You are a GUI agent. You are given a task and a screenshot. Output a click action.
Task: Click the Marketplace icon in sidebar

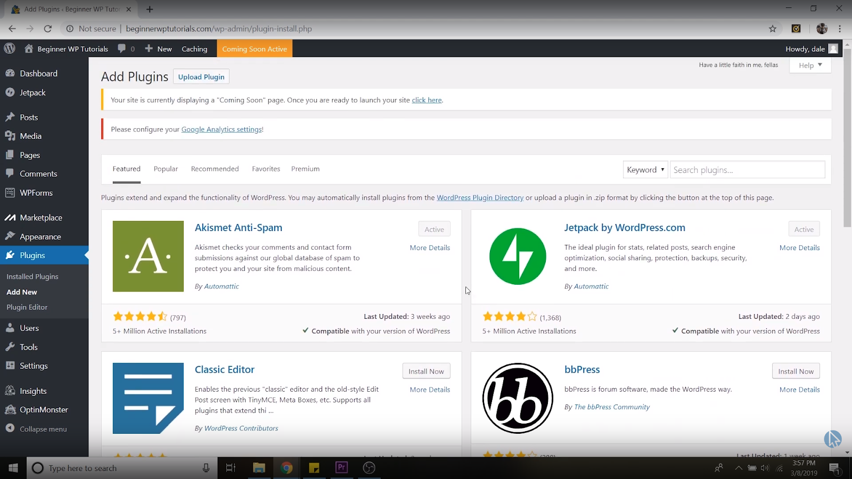(x=10, y=218)
